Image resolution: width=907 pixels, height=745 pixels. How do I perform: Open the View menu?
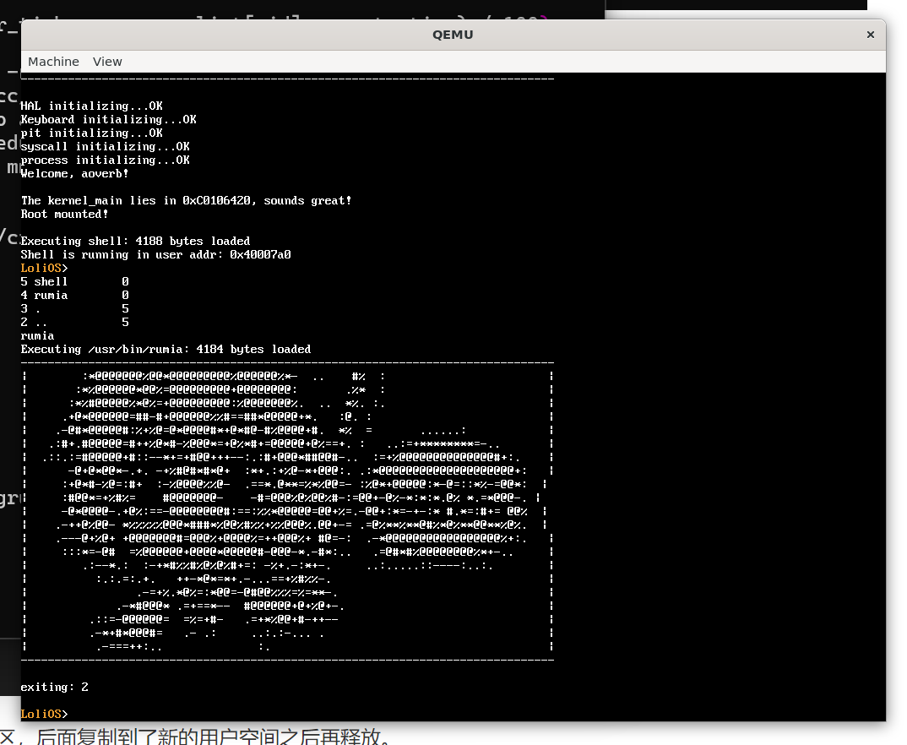click(107, 62)
